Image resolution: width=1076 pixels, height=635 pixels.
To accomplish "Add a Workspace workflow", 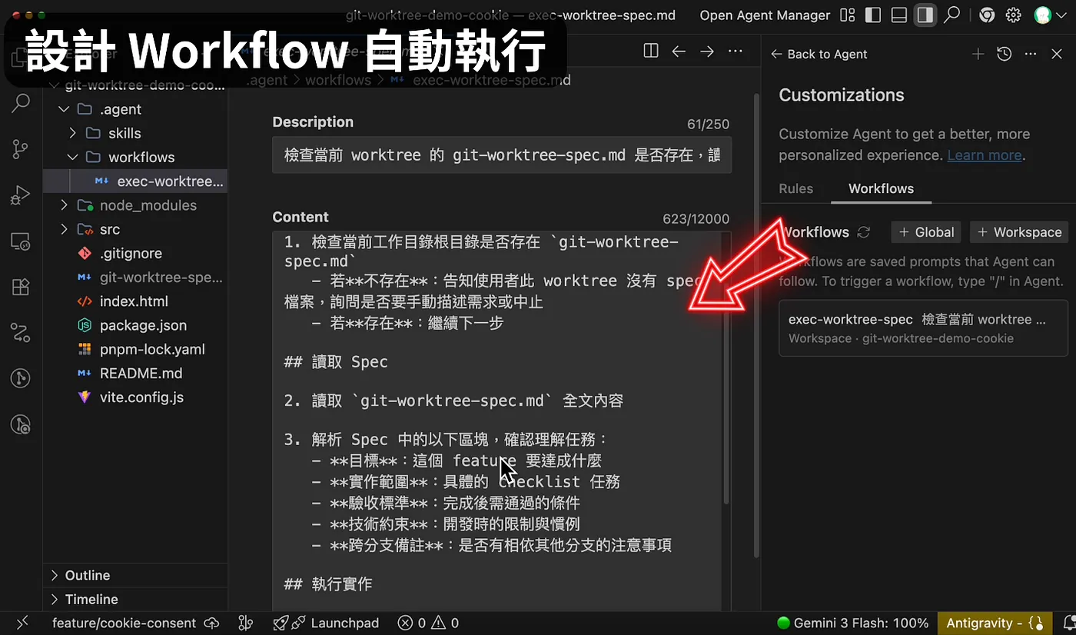I will (1018, 232).
